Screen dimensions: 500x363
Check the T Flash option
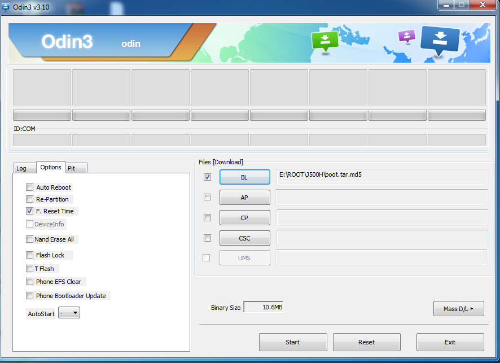tap(30, 269)
